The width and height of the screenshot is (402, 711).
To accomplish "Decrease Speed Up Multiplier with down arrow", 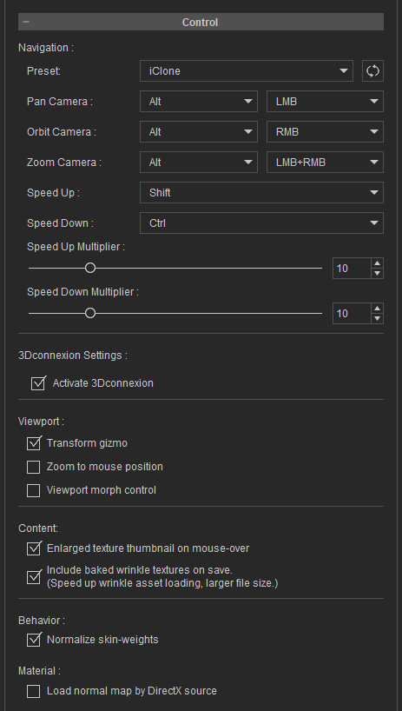I will (x=377, y=274).
